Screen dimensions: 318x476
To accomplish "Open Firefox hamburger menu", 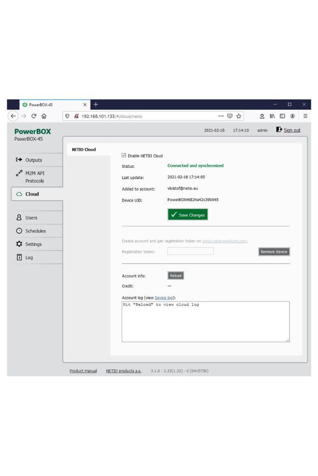I will click(x=305, y=116).
